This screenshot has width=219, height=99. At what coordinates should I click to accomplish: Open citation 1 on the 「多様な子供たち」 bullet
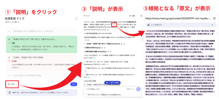(x=85, y=71)
